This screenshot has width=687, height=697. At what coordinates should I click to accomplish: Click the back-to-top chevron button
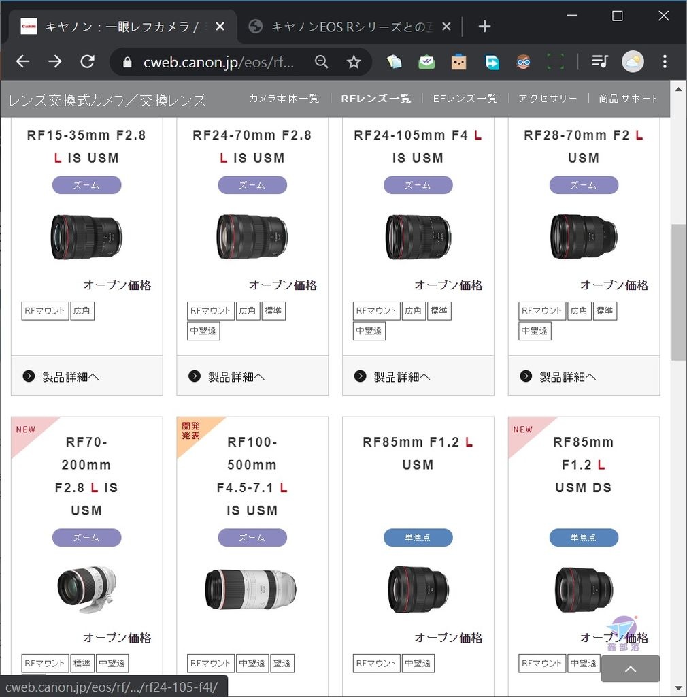(x=630, y=668)
